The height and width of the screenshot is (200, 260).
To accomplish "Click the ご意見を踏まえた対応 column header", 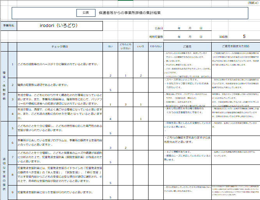I will tap(235, 46).
